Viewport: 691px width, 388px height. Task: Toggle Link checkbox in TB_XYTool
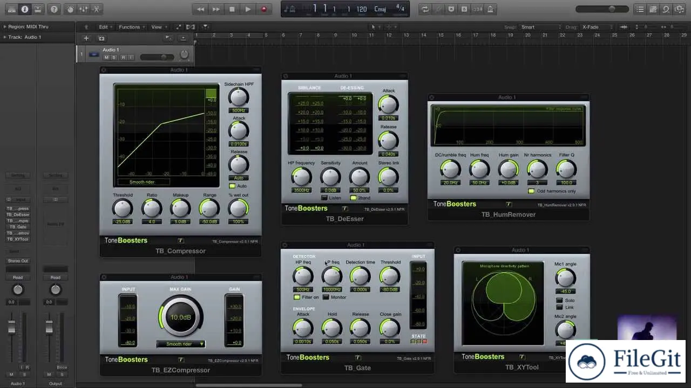coord(559,307)
